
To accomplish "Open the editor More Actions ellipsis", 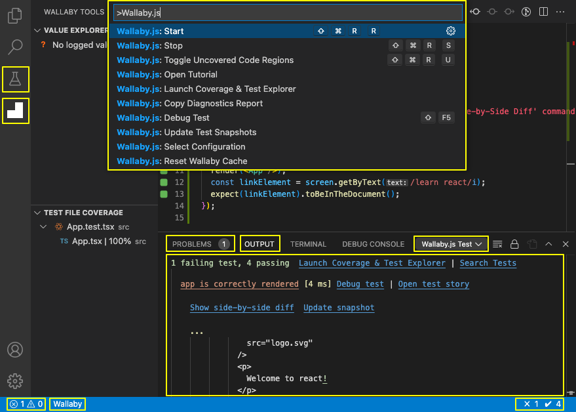I will (560, 12).
